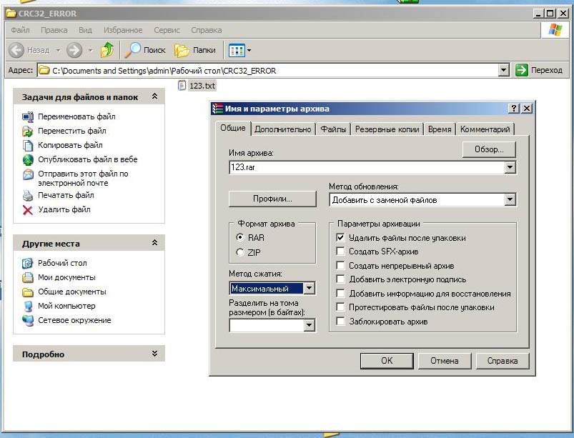The height and width of the screenshot is (438, 574).
Task: Click the Windows flag logo in Explorer
Action: pos(555,30)
